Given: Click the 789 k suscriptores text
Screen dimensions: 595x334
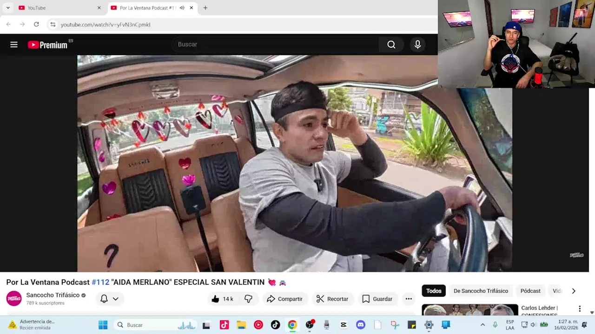Looking at the screenshot, I should click(45, 303).
